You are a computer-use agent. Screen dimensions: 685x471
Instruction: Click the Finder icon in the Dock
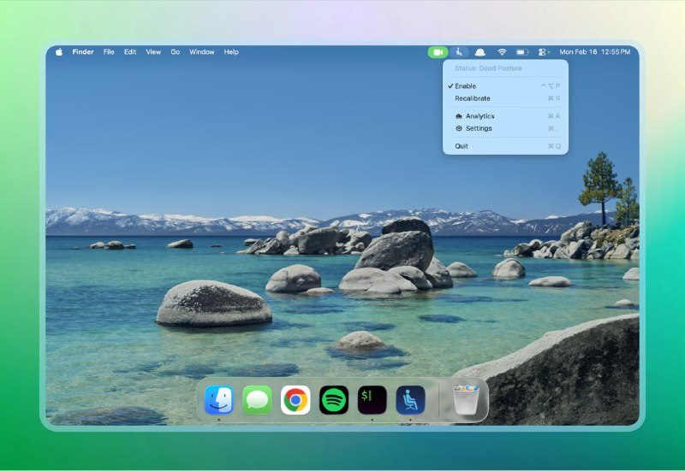point(219,400)
